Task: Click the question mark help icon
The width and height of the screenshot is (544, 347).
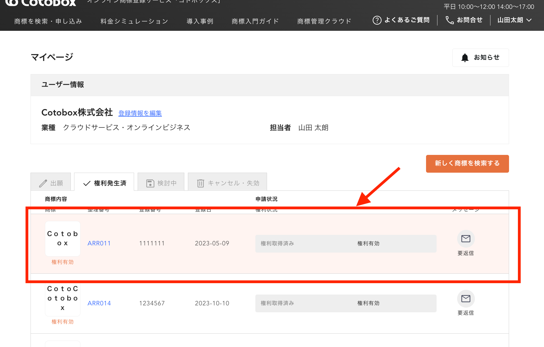Action: click(x=377, y=20)
